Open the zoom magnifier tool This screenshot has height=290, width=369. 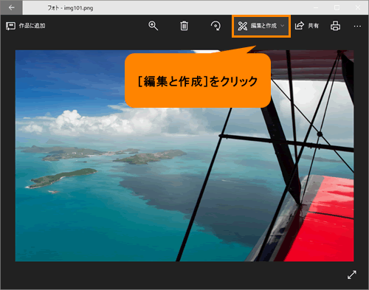point(153,26)
